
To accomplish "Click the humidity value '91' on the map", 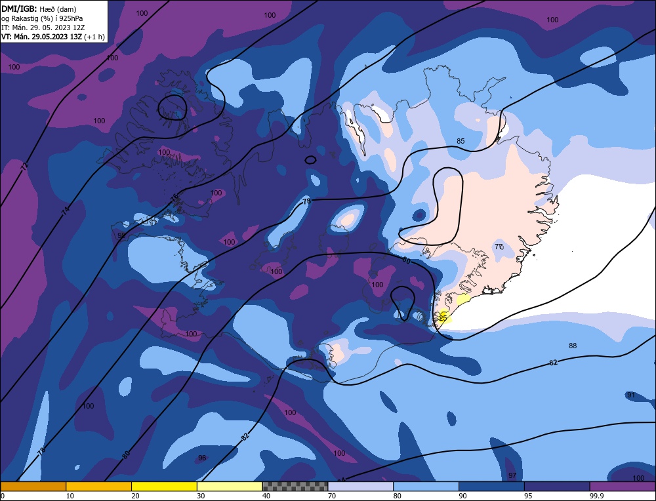I will tap(631, 395).
